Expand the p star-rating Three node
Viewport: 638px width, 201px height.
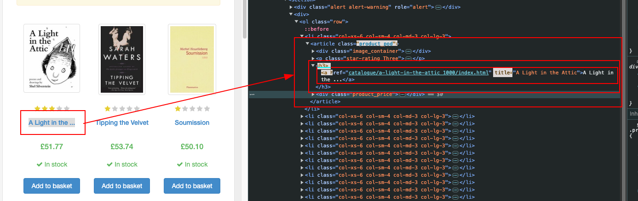coord(313,58)
